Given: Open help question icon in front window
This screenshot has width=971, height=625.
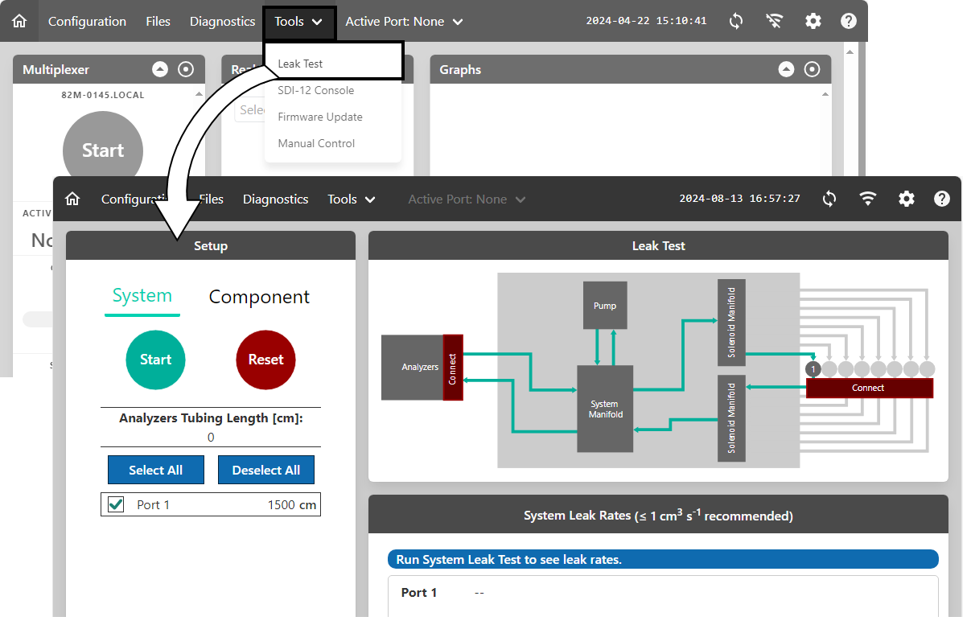Looking at the screenshot, I should click(x=942, y=199).
